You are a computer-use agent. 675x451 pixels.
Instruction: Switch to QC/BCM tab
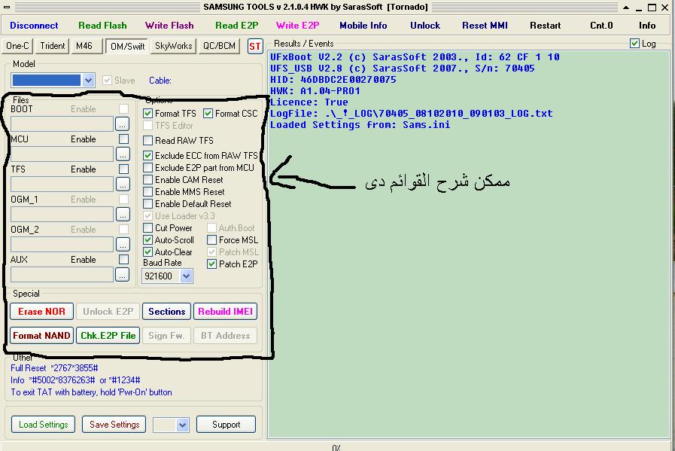(x=219, y=46)
